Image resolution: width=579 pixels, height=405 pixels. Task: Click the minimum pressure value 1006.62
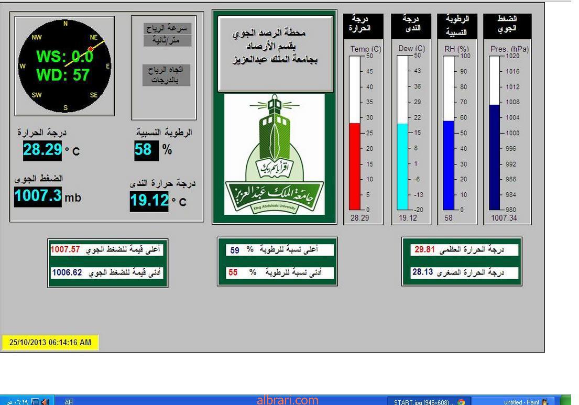click(x=67, y=272)
